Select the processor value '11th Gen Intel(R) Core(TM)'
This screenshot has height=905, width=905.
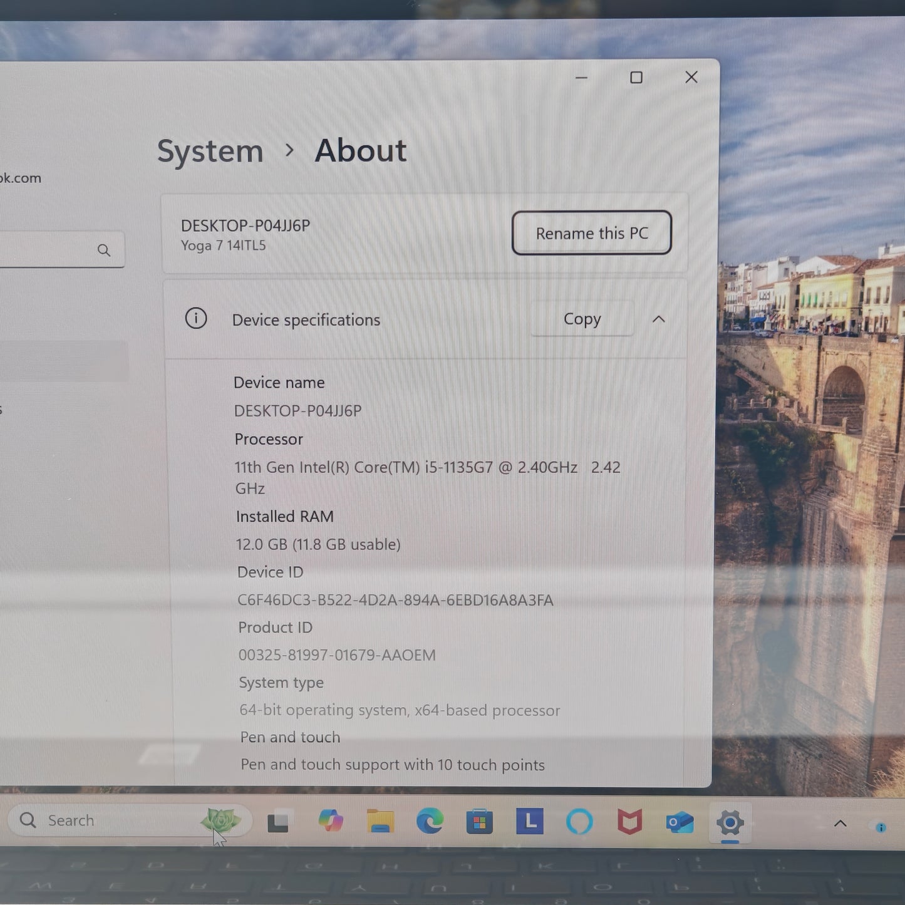[428, 477]
